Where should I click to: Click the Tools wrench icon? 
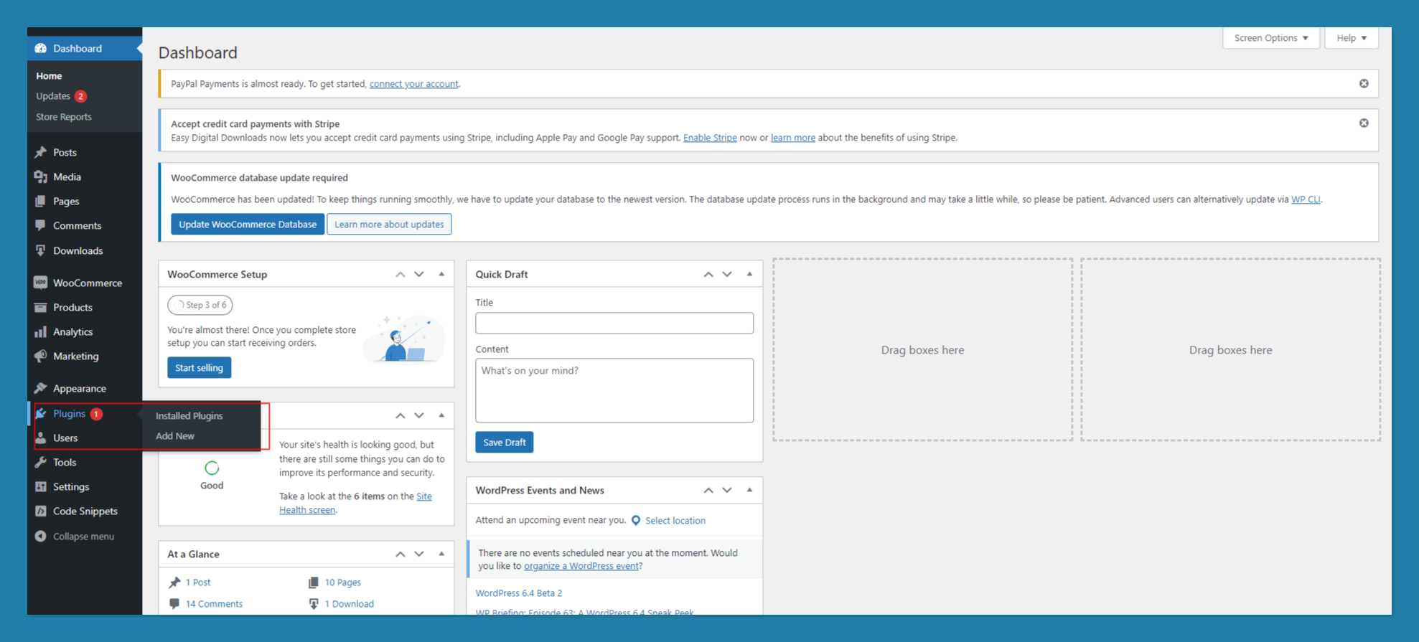point(41,462)
